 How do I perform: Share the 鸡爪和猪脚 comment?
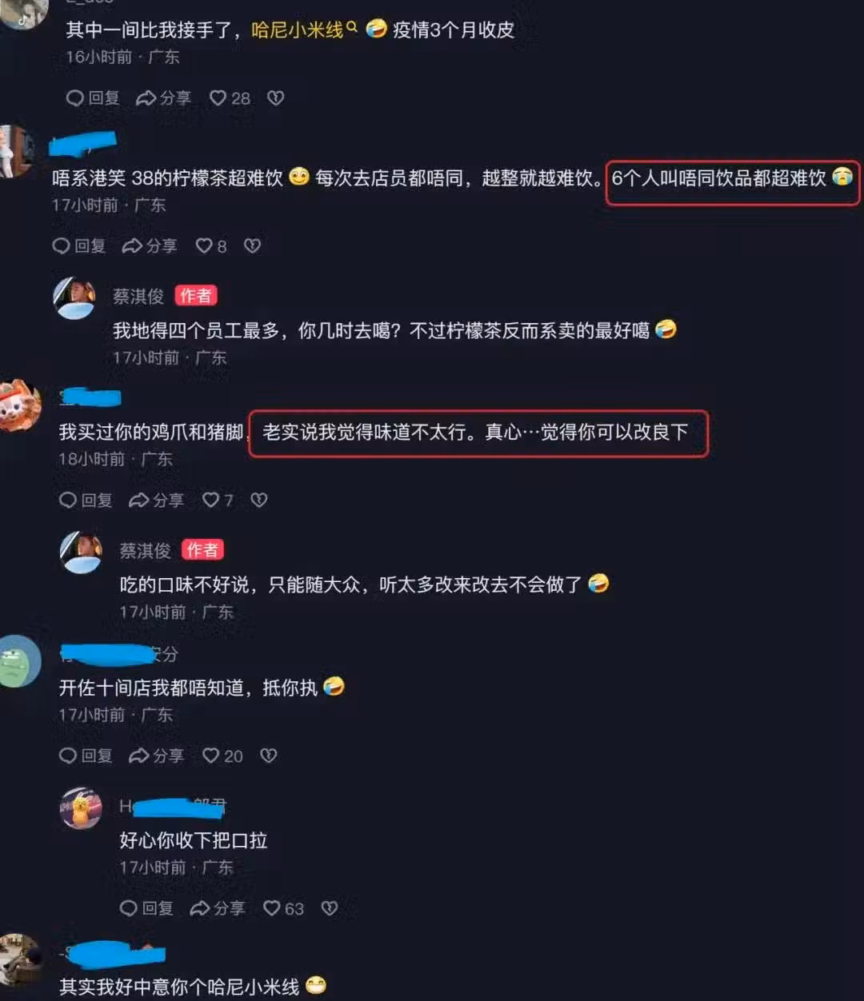[157, 500]
